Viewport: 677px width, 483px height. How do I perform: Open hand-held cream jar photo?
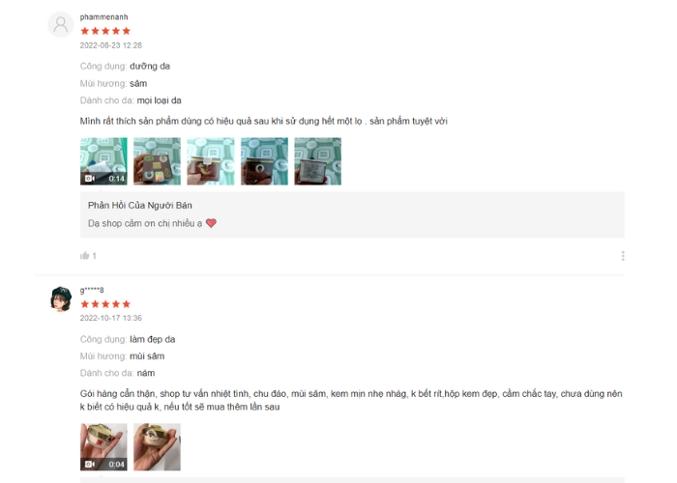(157, 446)
